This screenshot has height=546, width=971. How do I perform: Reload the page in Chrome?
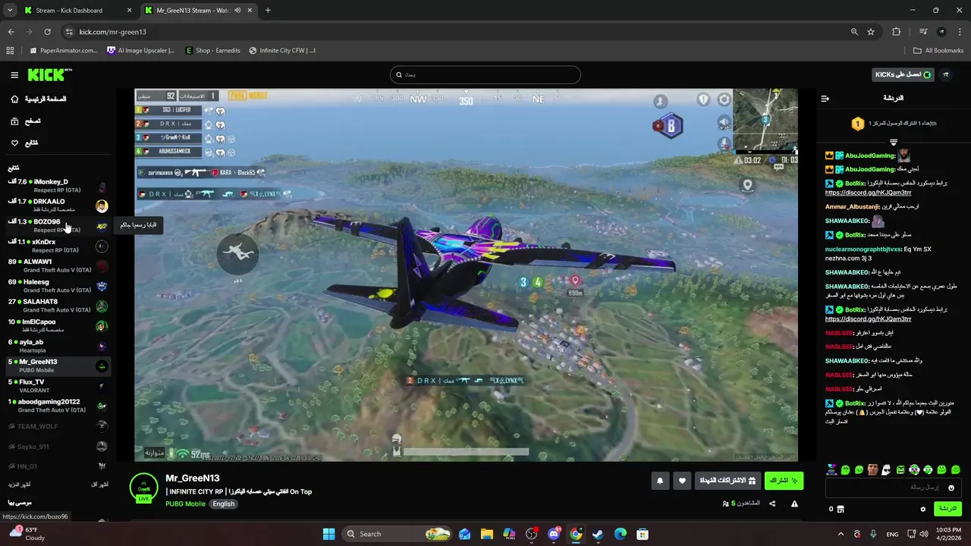[x=47, y=32]
